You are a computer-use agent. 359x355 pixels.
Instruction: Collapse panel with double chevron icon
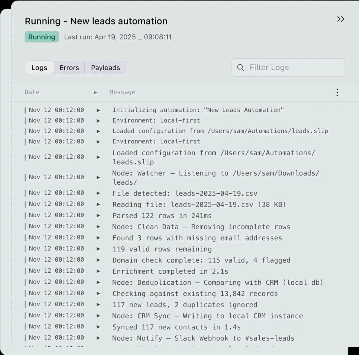tap(340, 19)
